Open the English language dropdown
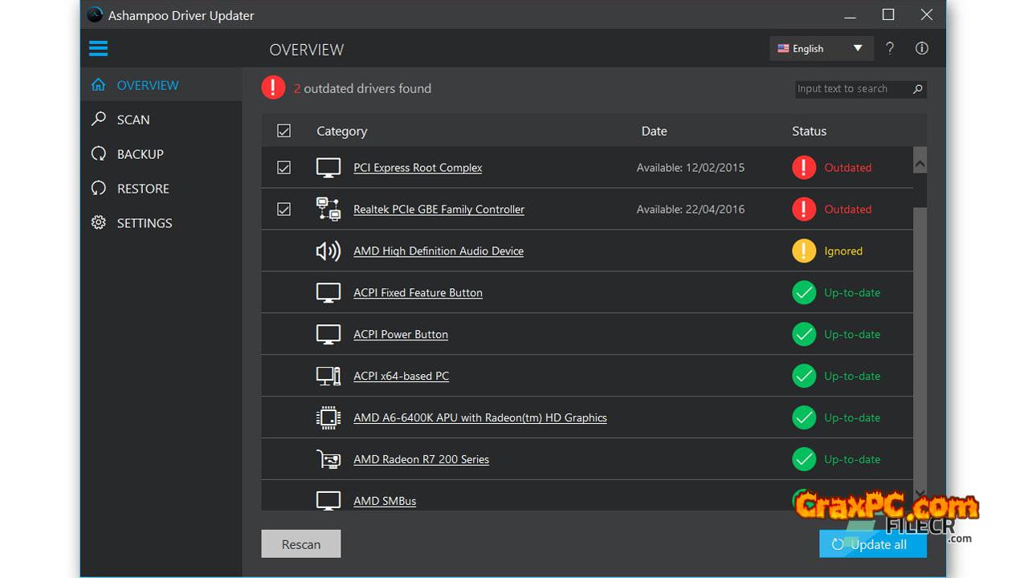Viewport: 1028px width, 578px height. click(x=819, y=48)
